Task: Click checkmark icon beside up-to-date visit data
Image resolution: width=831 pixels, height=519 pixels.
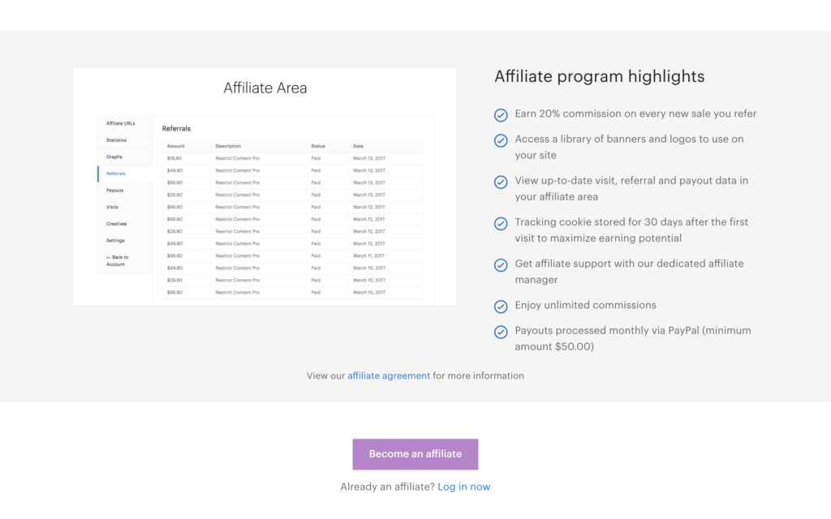Action: [501, 182]
